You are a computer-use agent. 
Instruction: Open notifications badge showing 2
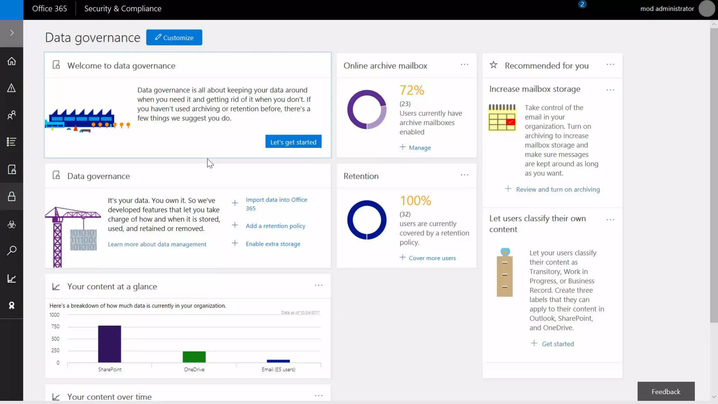click(582, 5)
